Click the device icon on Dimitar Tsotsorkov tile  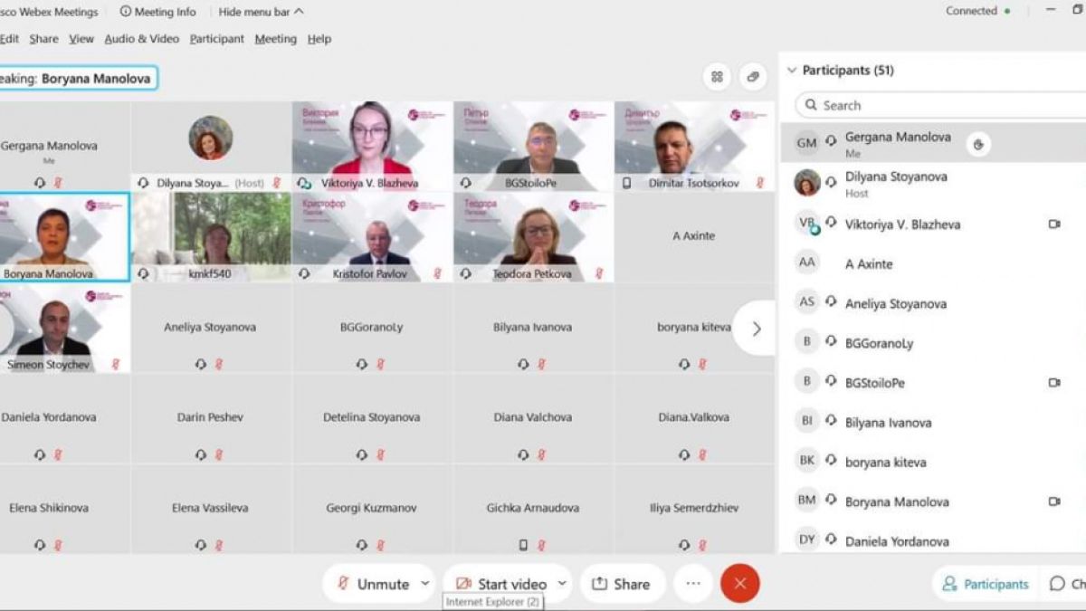[x=626, y=183]
